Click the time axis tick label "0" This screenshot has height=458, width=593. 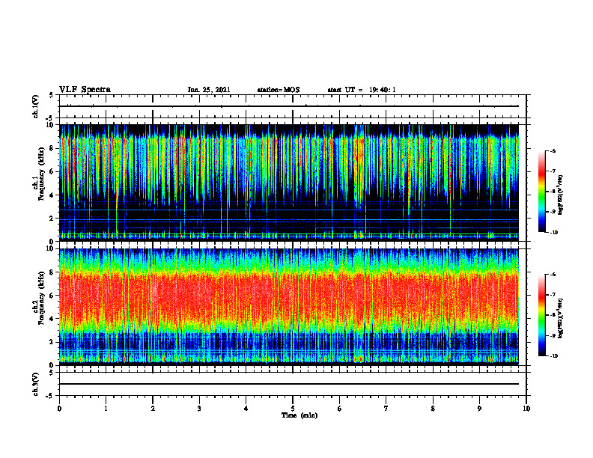[x=59, y=409]
